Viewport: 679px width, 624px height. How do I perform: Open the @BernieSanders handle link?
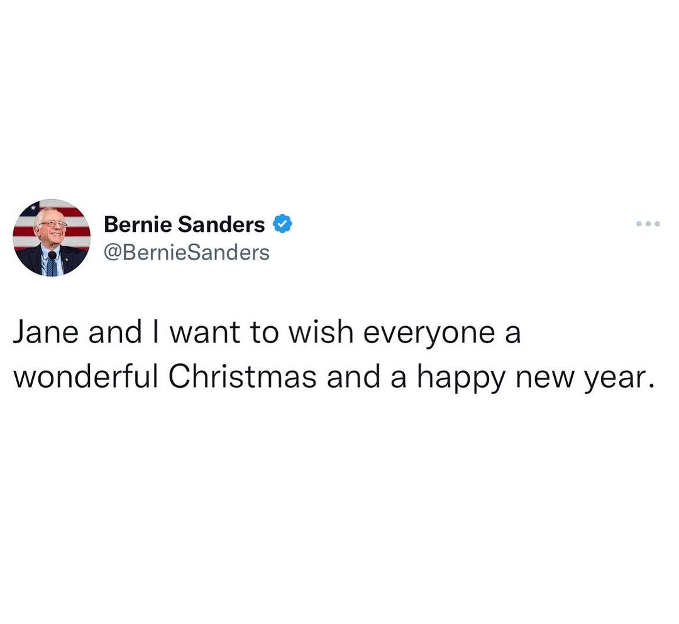pos(187,252)
